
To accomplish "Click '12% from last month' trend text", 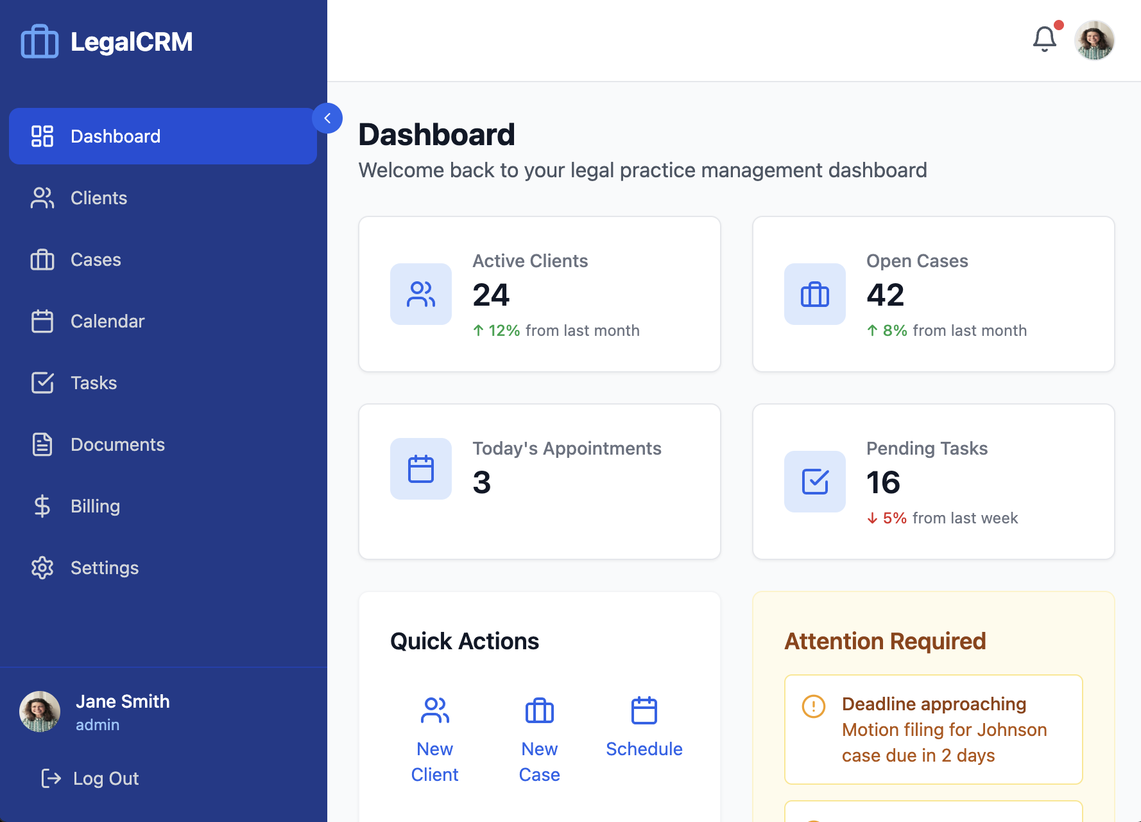I will (556, 330).
